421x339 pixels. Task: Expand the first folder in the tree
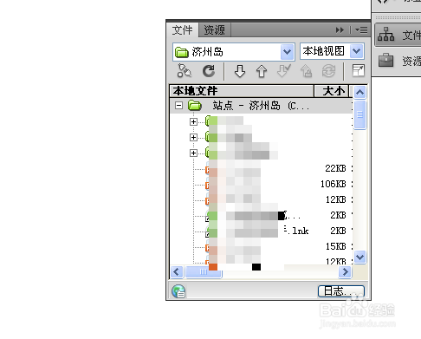(193, 121)
